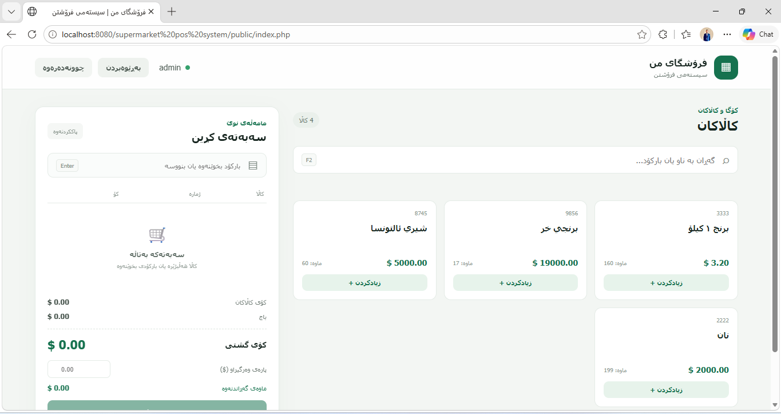Click the grand total label "کۆی گشتی"
Viewport: 781px width, 414px height.
246,345
